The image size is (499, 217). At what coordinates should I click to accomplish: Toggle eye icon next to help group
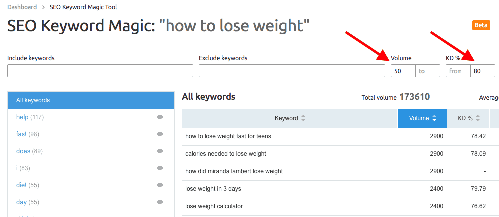(160, 117)
